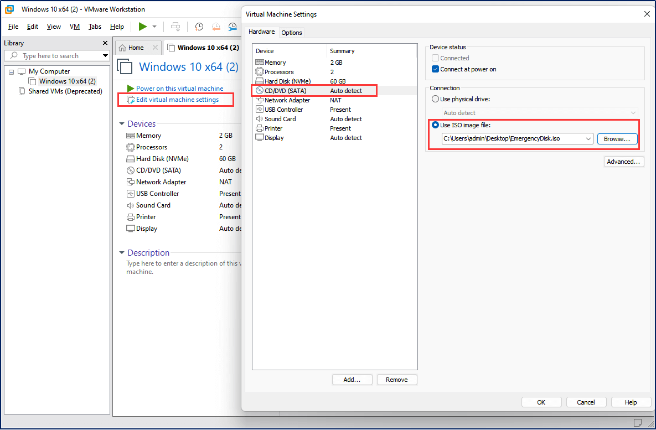Click Edit virtual machine settings link
Viewport: 656px width, 430px height.
tap(177, 100)
